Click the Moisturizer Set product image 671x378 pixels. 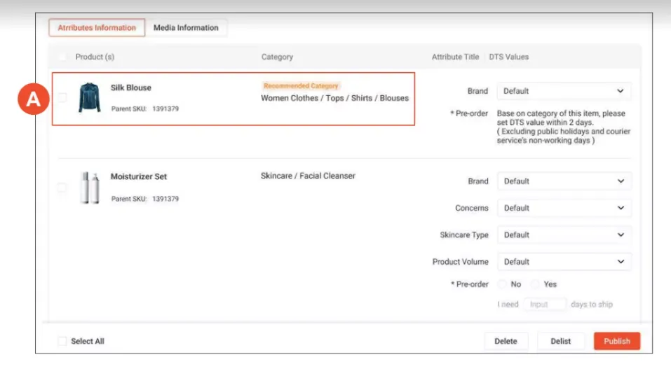90,188
